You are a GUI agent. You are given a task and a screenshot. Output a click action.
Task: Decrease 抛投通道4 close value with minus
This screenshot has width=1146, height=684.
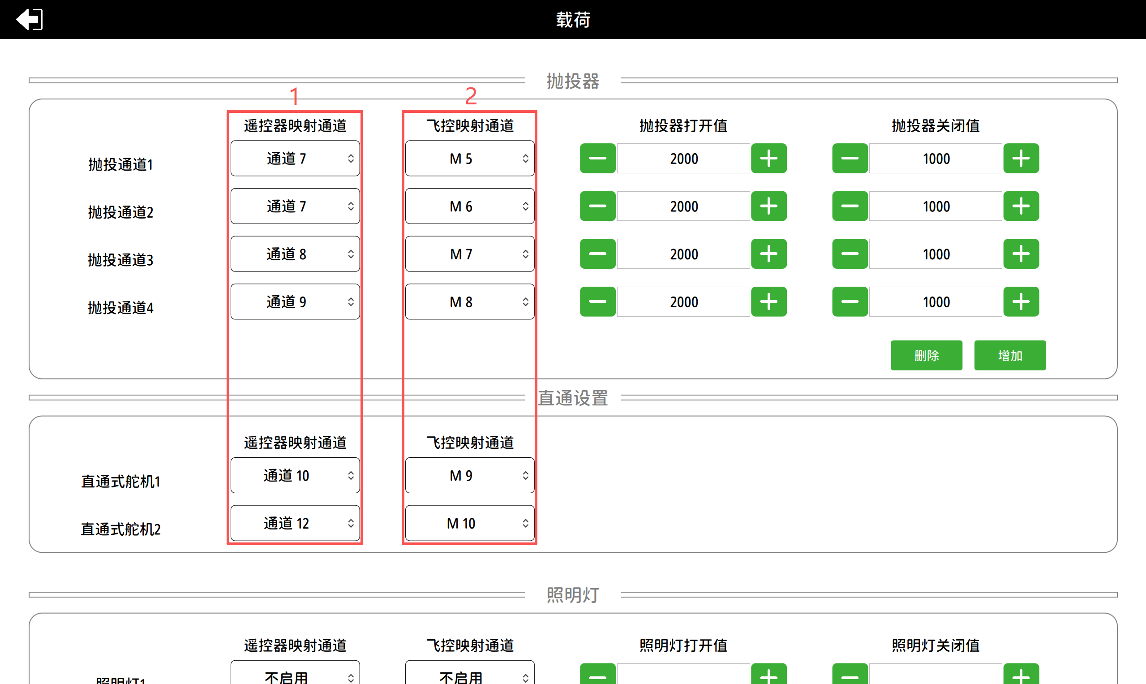click(850, 302)
